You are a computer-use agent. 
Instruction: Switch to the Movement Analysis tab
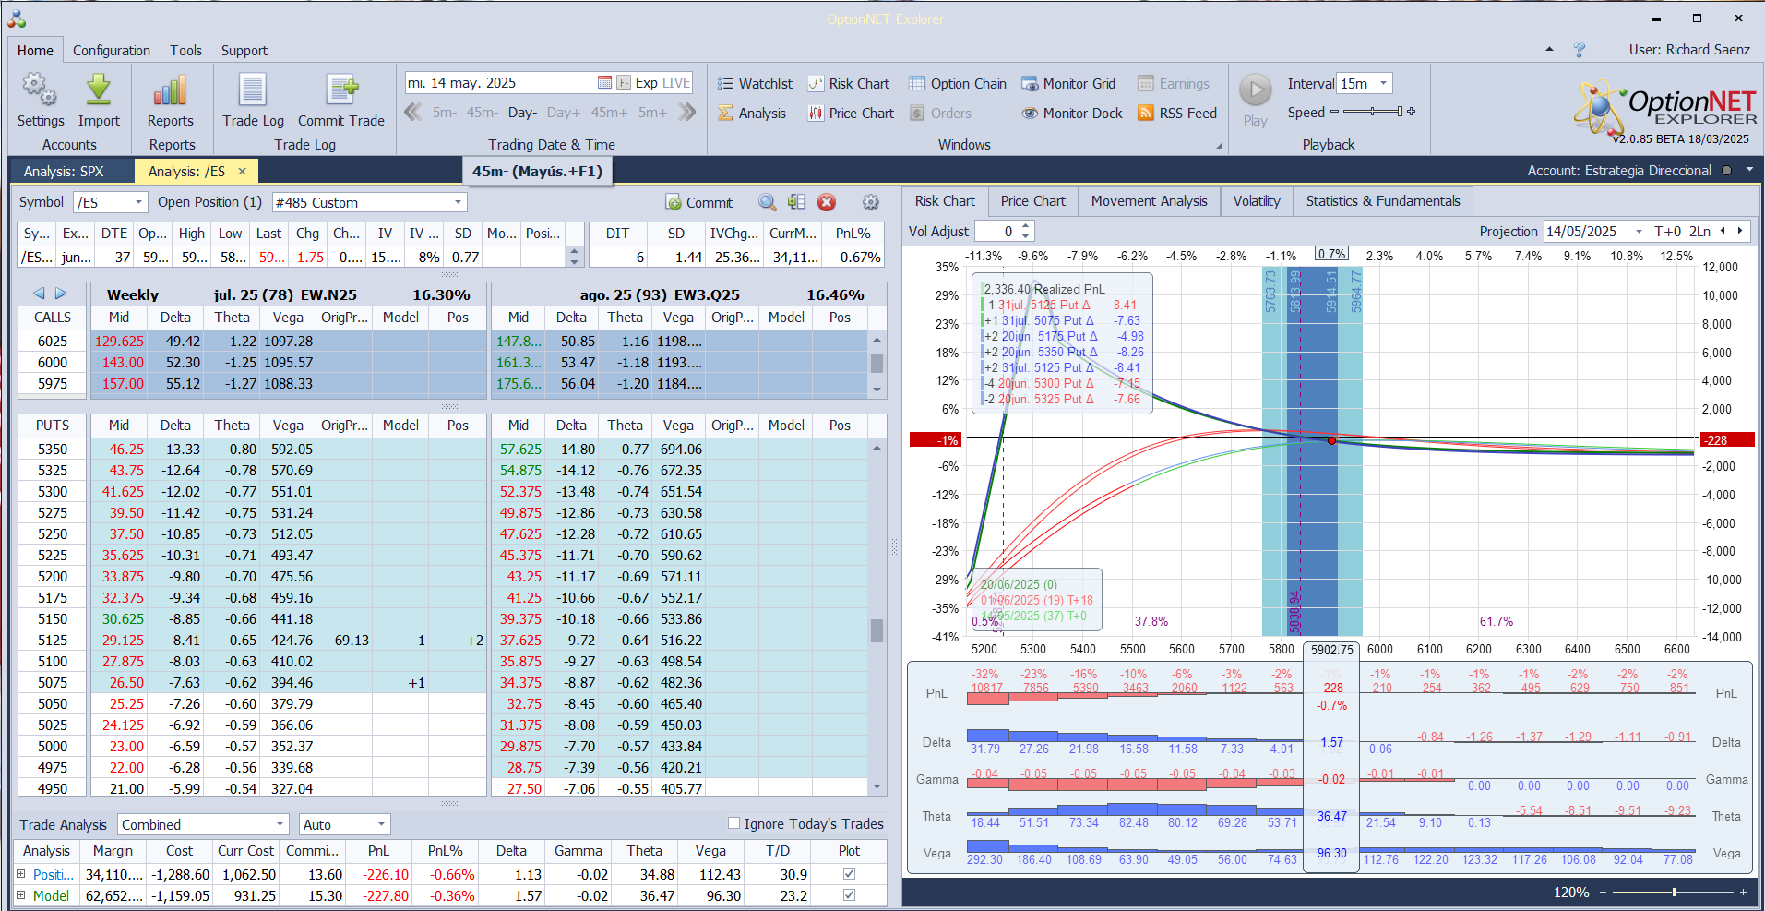tap(1150, 200)
